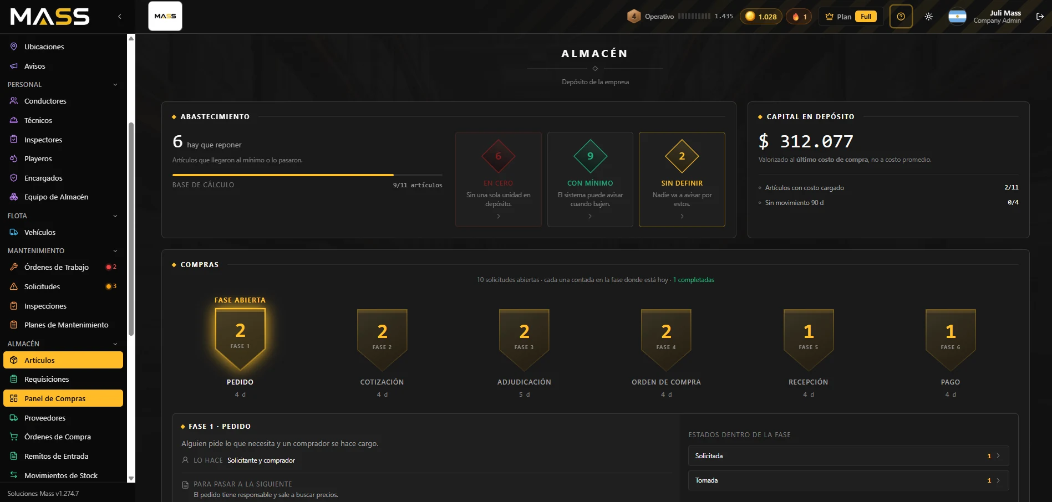Collapse the MANTENIMIENTO sidebar section

115,251
